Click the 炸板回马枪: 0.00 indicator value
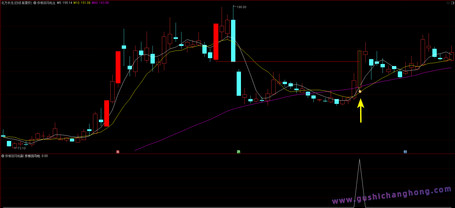Viewport: 455px width, 208px height. [36, 156]
